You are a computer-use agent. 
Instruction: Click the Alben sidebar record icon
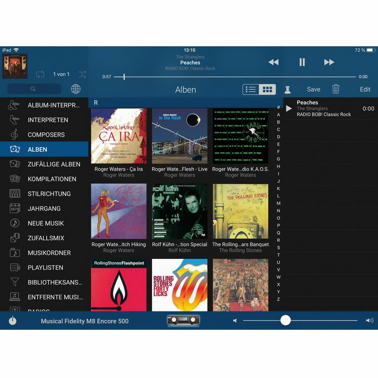tap(15, 149)
